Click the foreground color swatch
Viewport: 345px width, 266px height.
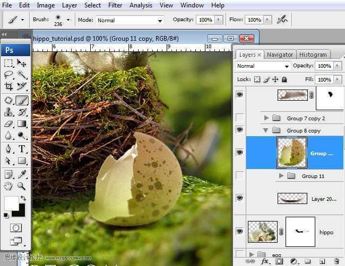click(11, 203)
